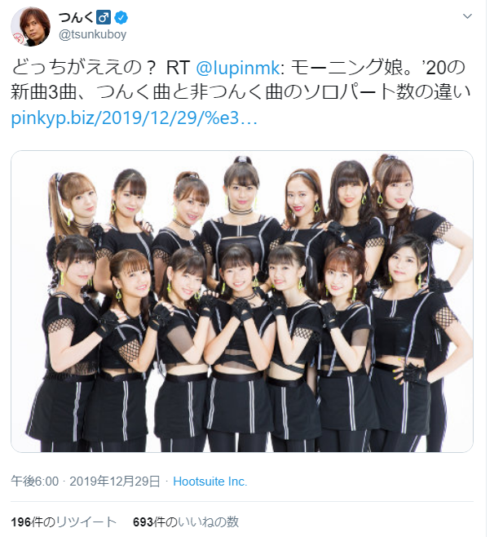This screenshot has height=537, width=494.
Task: Follow the pinkyp.biz article link
Action: coord(134,118)
